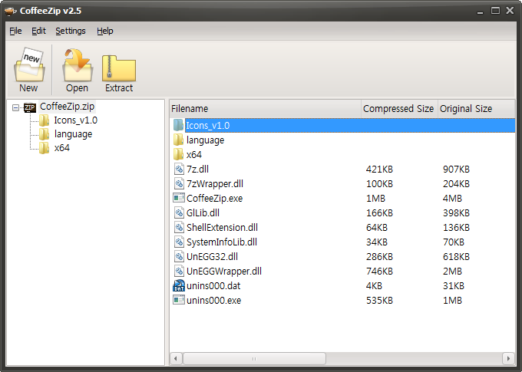Click the x64 folder icon in file list

coord(178,154)
